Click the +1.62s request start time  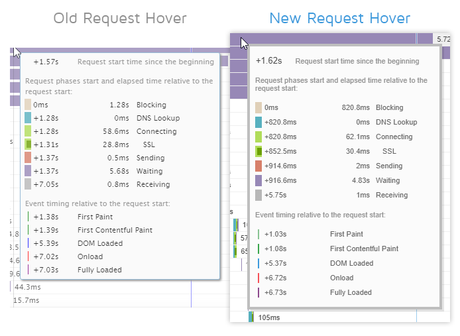point(269,61)
